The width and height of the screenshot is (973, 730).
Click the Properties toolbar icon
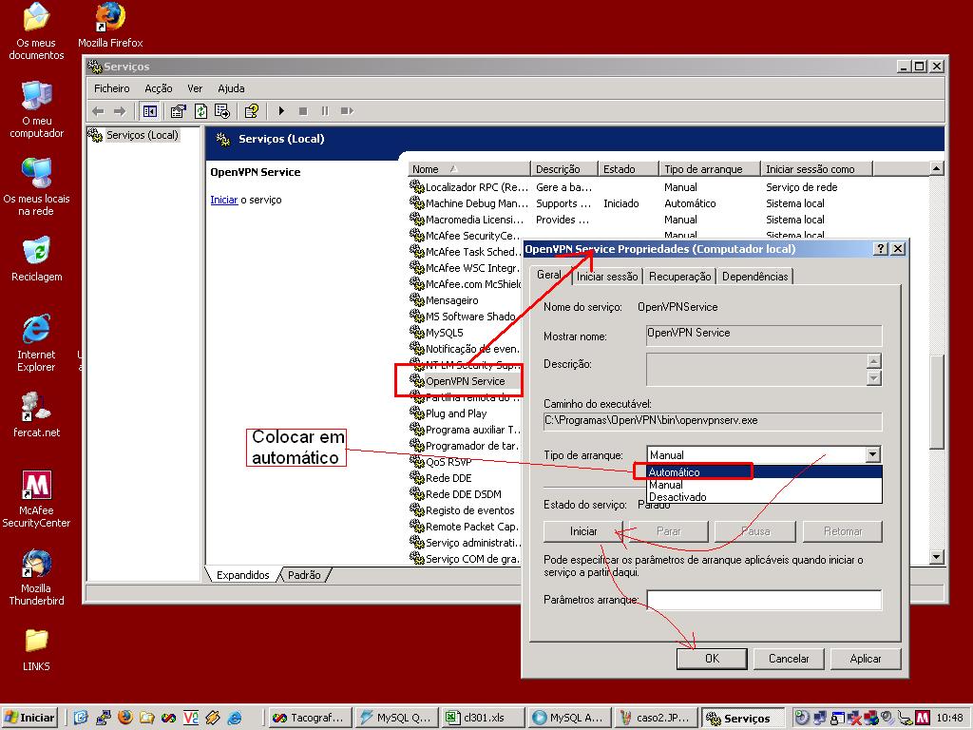(180, 111)
